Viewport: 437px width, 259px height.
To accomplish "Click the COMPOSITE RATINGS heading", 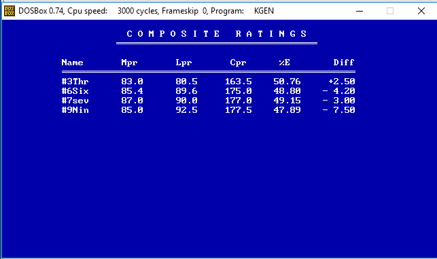I will [217, 34].
